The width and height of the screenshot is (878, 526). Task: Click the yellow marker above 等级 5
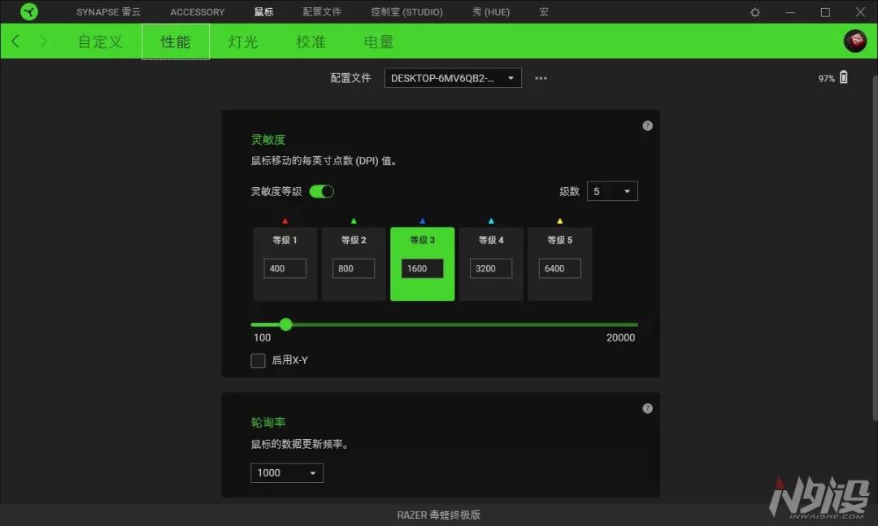pyautogui.click(x=560, y=221)
